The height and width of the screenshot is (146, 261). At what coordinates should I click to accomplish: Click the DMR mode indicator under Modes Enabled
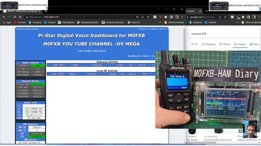tap(38, 66)
